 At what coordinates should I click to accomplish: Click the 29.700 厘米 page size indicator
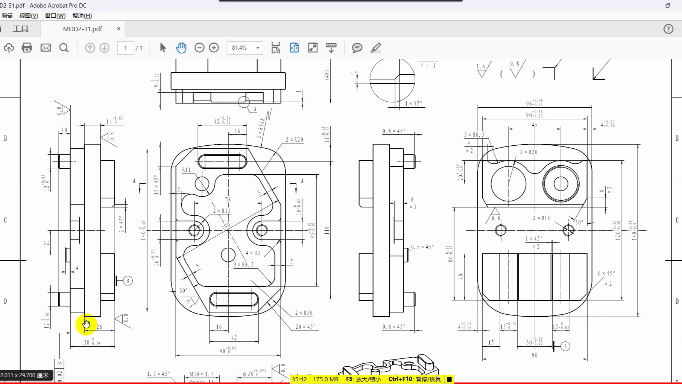25,375
